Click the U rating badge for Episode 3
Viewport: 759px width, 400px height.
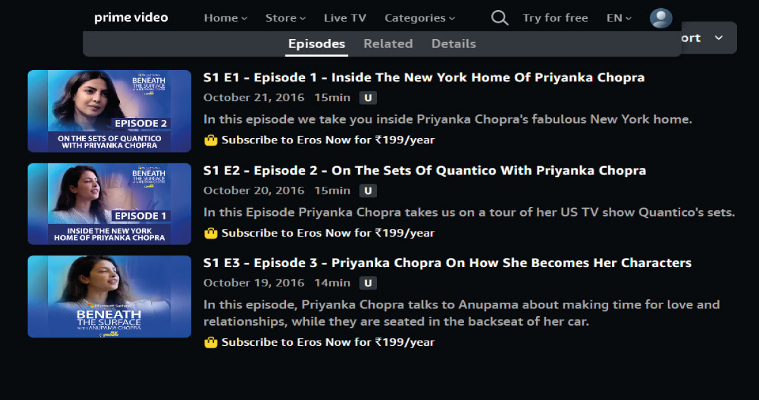pos(368,283)
